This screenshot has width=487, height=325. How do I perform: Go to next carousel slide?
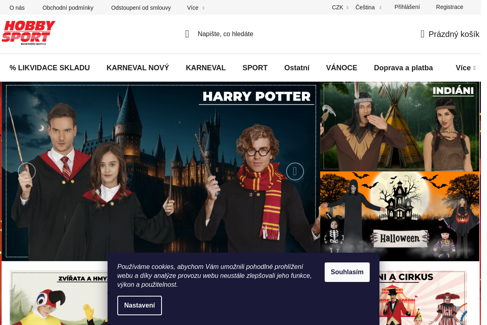click(x=295, y=171)
